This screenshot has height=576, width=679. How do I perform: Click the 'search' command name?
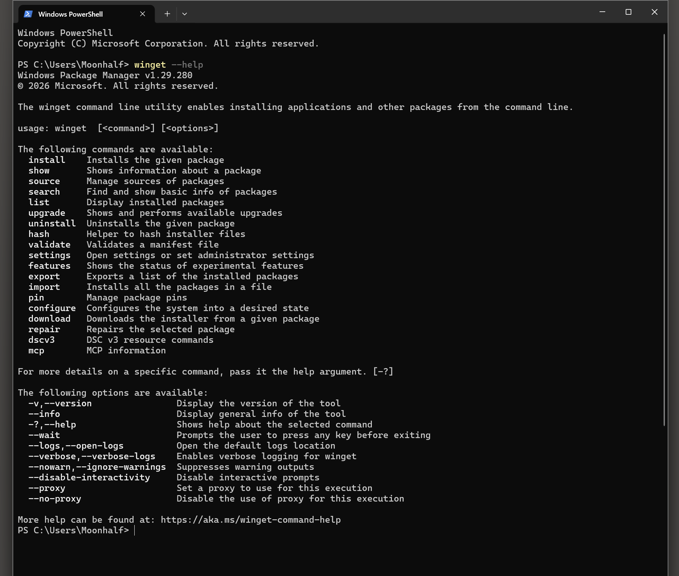point(44,192)
